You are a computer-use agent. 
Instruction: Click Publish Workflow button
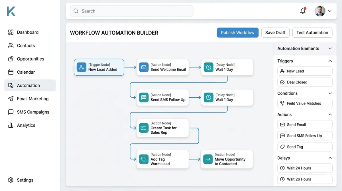coord(238,33)
